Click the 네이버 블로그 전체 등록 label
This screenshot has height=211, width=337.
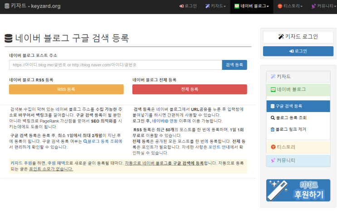(x=154, y=80)
